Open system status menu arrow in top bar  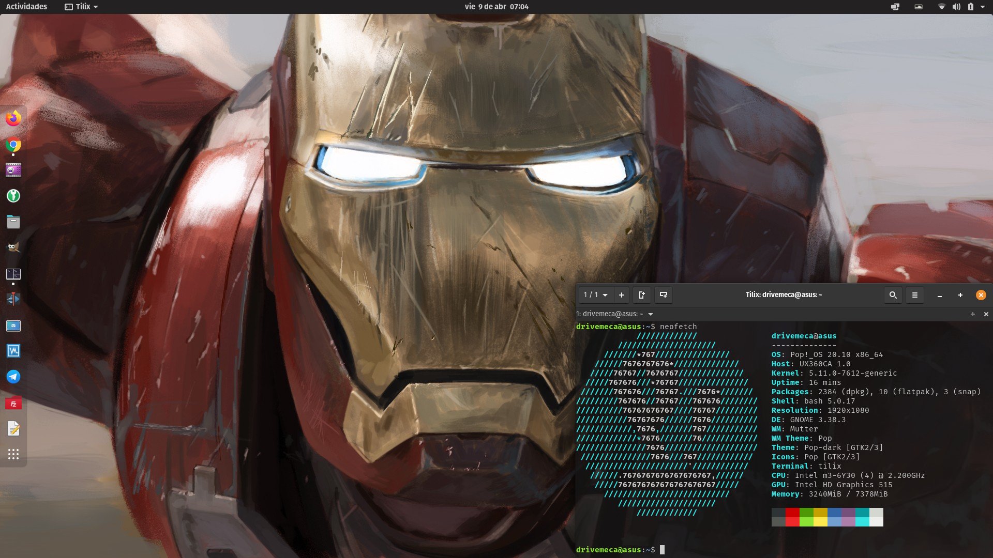983,7
